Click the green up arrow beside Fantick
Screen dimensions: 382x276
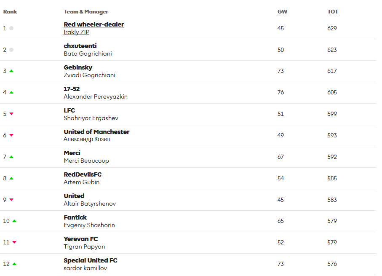click(14, 221)
